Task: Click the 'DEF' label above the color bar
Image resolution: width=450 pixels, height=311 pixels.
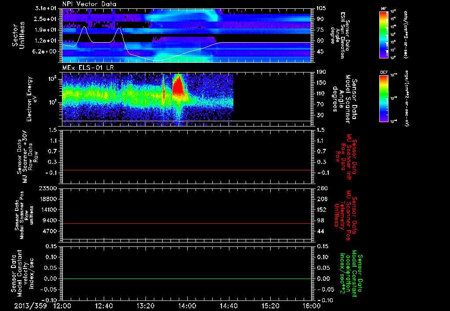Action: 384,72
